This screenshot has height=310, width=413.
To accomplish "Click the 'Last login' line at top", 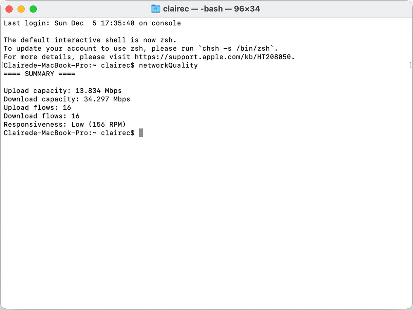I will pyautogui.click(x=92, y=23).
